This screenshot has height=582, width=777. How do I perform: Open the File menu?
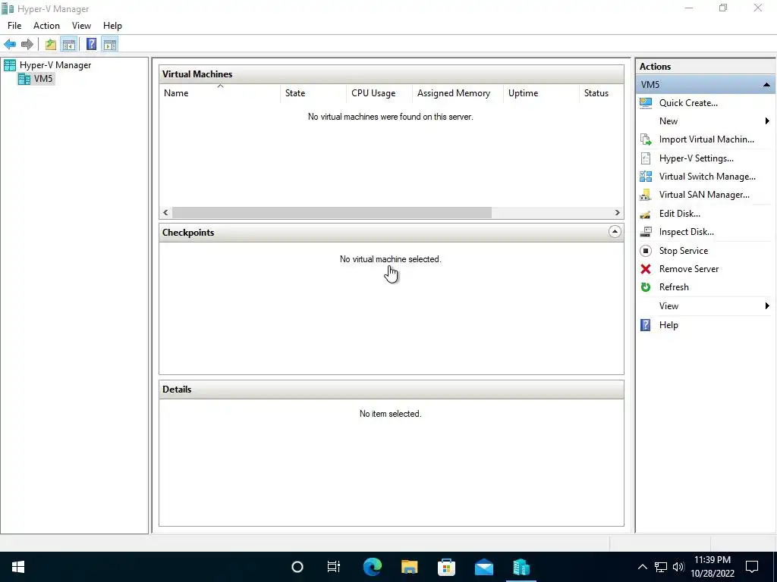pos(14,26)
